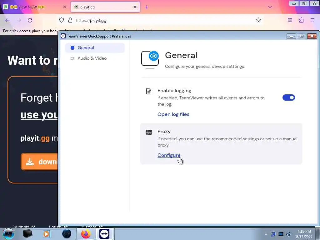Open a new Firefox tab

(147, 7)
